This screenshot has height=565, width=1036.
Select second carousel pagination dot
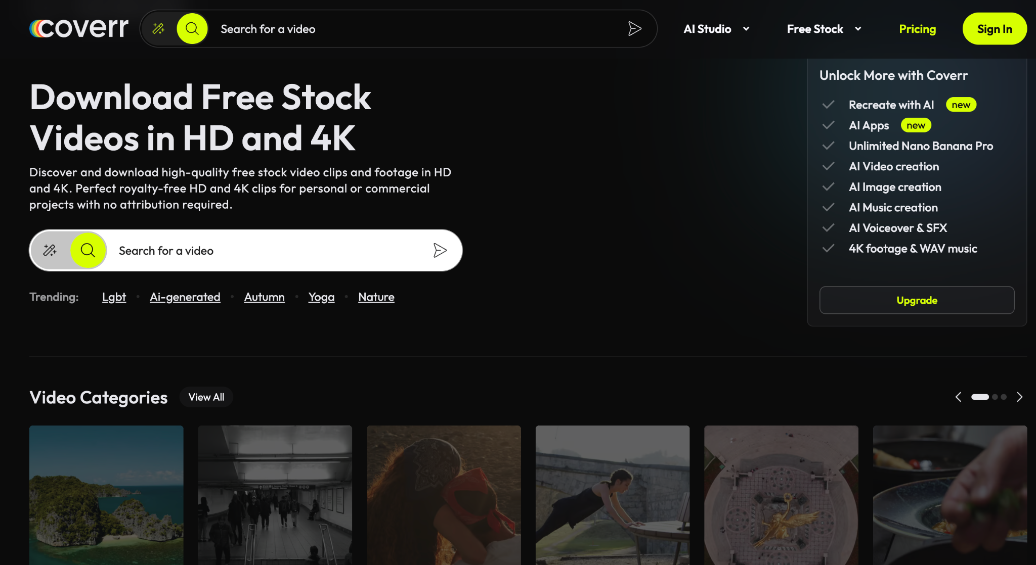click(x=995, y=397)
